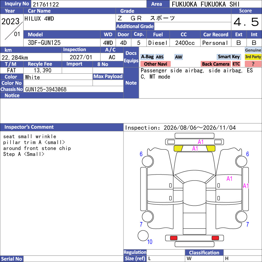Click the comment 'seat small wrinkle'
Screen dimensions: 262x262
(x=29, y=137)
